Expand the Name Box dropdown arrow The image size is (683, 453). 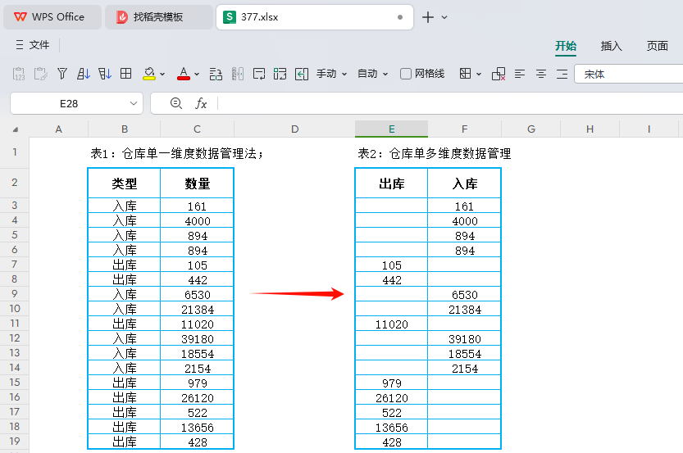coord(134,103)
